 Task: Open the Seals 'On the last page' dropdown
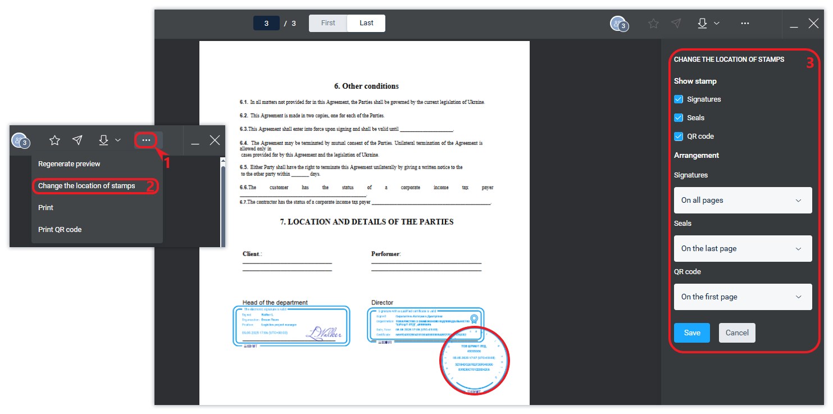coord(743,249)
